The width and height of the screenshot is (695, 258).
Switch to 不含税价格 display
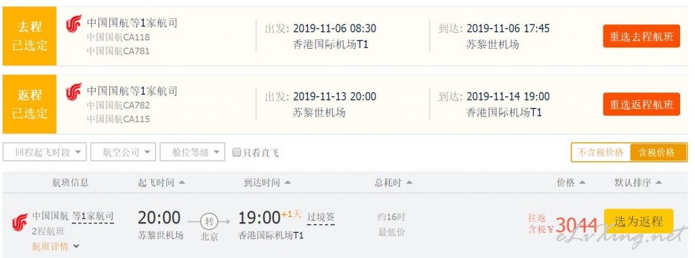pyautogui.click(x=601, y=152)
